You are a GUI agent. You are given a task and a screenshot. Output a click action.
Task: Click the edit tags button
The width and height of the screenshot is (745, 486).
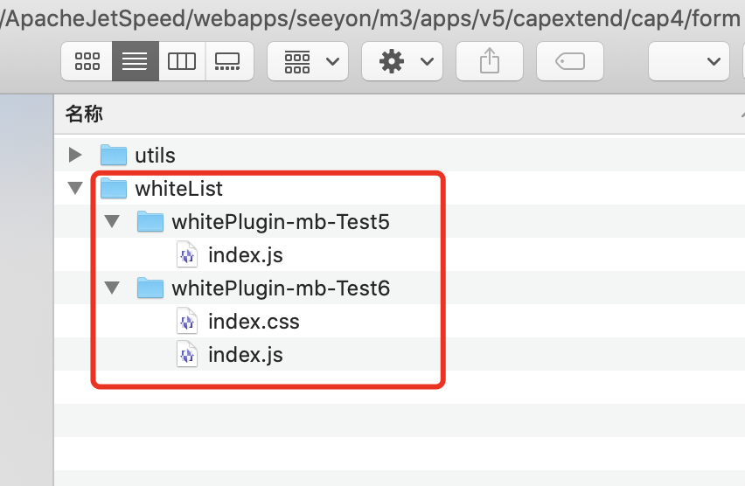pyautogui.click(x=571, y=61)
